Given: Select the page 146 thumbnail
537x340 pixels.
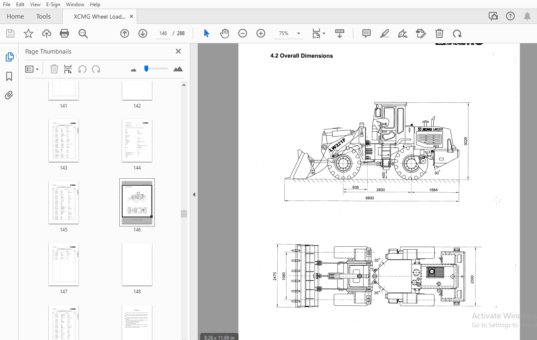Looking at the screenshot, I should [137, 203].
